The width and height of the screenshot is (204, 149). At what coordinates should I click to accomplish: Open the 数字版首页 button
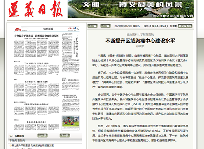(x=185, y=26)
